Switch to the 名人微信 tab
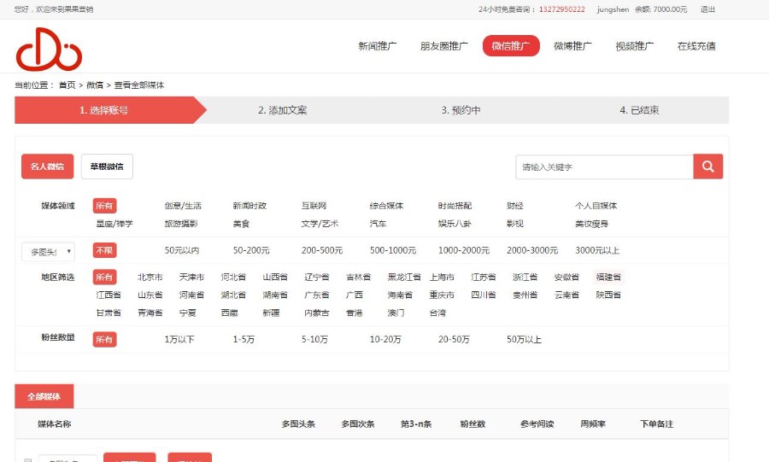 [x=47, y=167]
